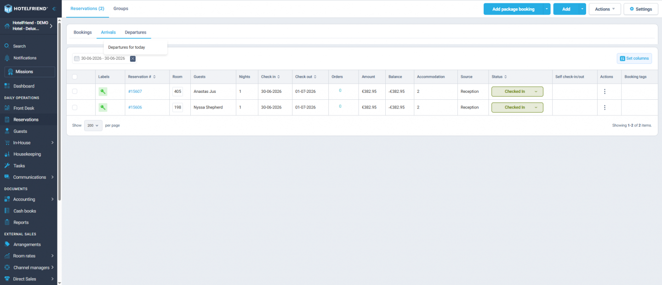Change Checked In status for Anastas Jus

coord(517,91)
